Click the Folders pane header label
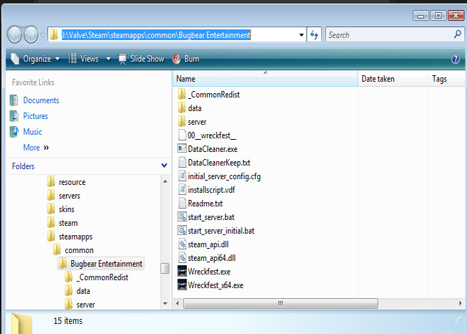 pos(23,166)
